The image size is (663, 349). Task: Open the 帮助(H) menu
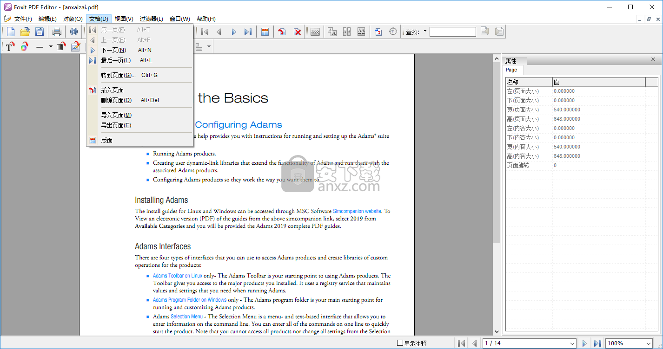[x=206, y=19]
